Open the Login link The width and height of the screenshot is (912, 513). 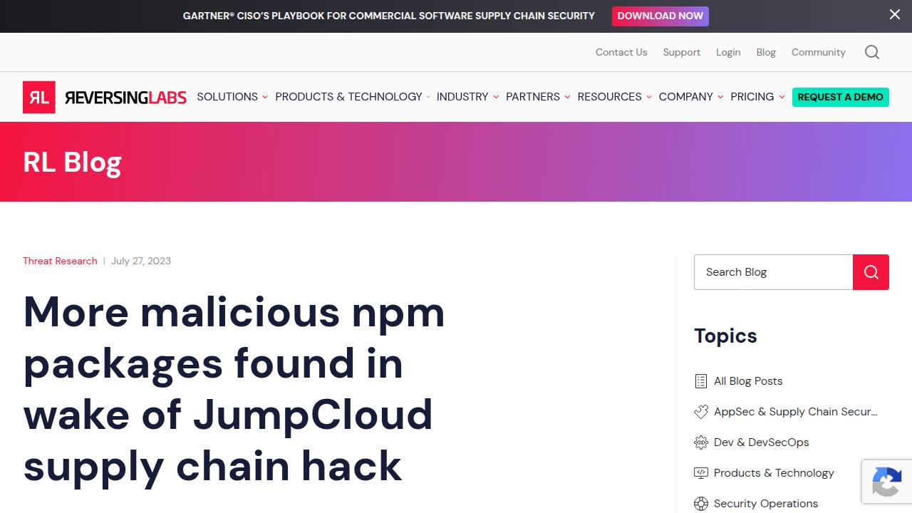point(728,52)
